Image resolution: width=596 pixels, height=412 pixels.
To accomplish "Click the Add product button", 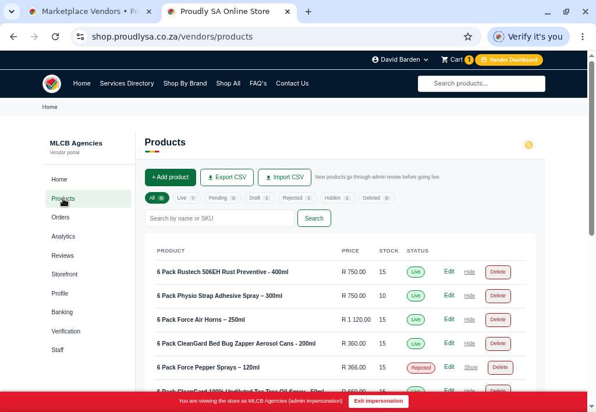I will 171,177.
